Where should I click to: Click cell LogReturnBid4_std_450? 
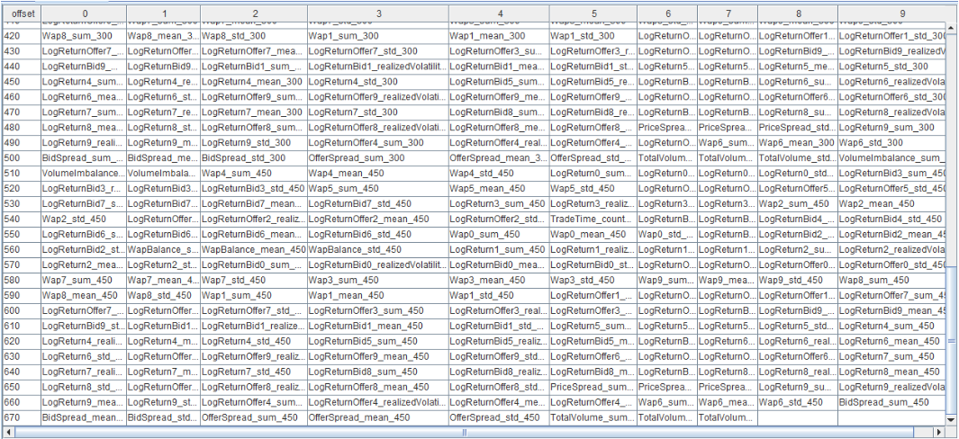tap(892, 219)
